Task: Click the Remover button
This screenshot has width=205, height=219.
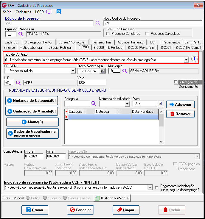Action: [x=180, y=114]
